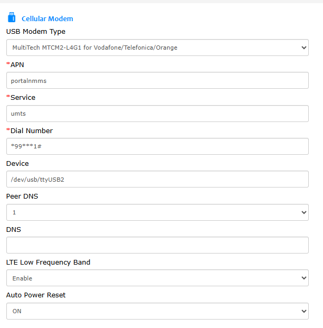Open the LTE Low Frequency Band dropdown
This screenshot has height=328, width=323.
(x=158, y=278)
